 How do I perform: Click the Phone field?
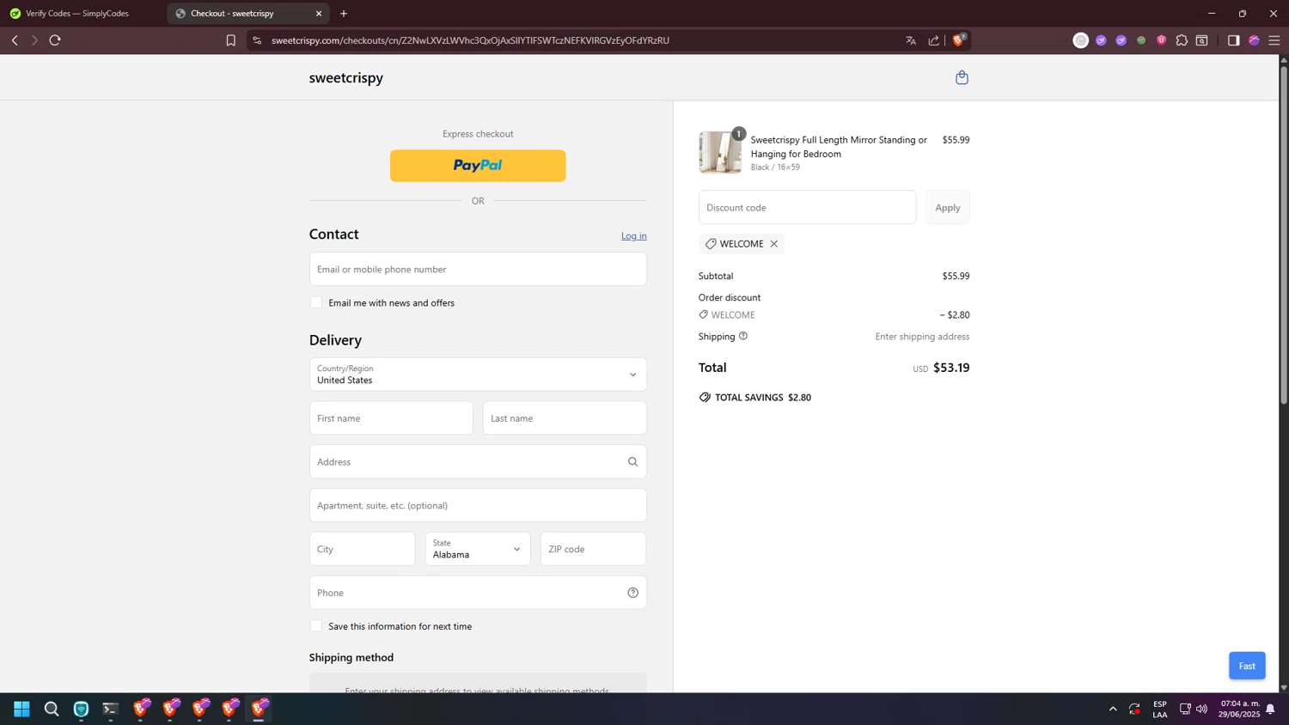tap(478, 593)
